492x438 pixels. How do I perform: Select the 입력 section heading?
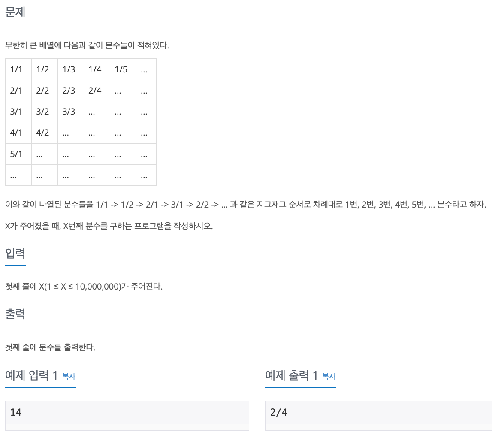(14, 254)
